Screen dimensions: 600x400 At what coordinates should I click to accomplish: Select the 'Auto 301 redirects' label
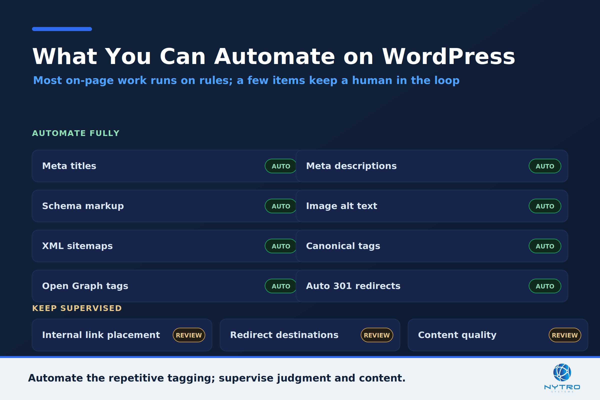pyautogui.click(x=353, y=286)
